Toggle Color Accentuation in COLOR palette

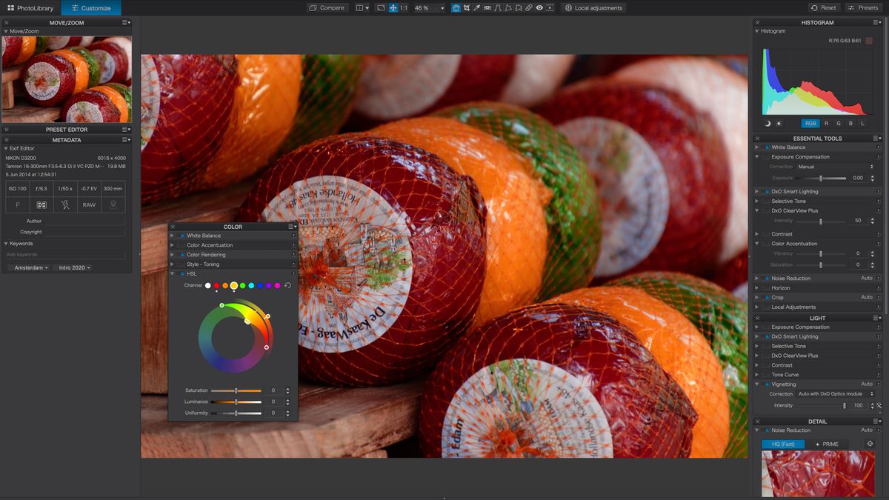click(182, 245)
